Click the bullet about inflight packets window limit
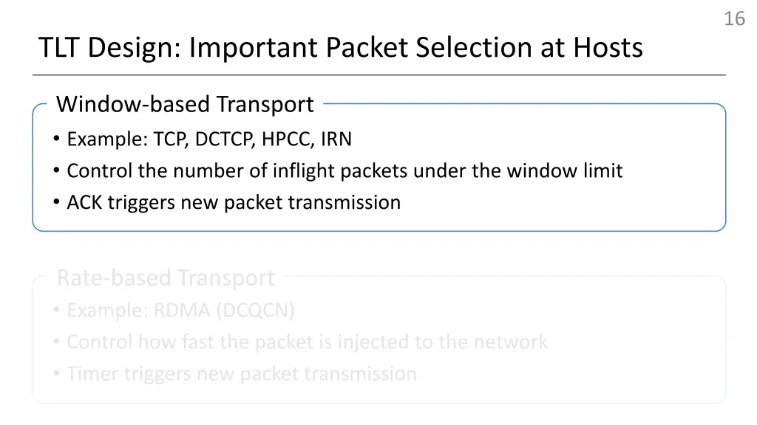This screenshot has height=425, width=757. coord(338,170)
